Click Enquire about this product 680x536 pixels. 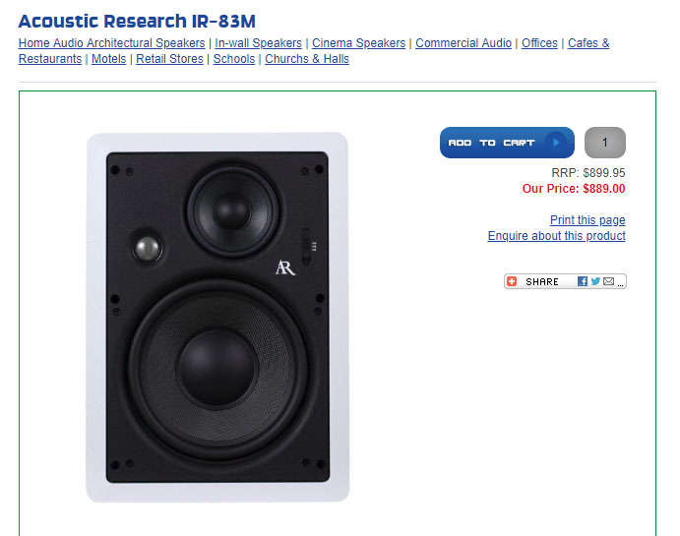coord(556,236)
